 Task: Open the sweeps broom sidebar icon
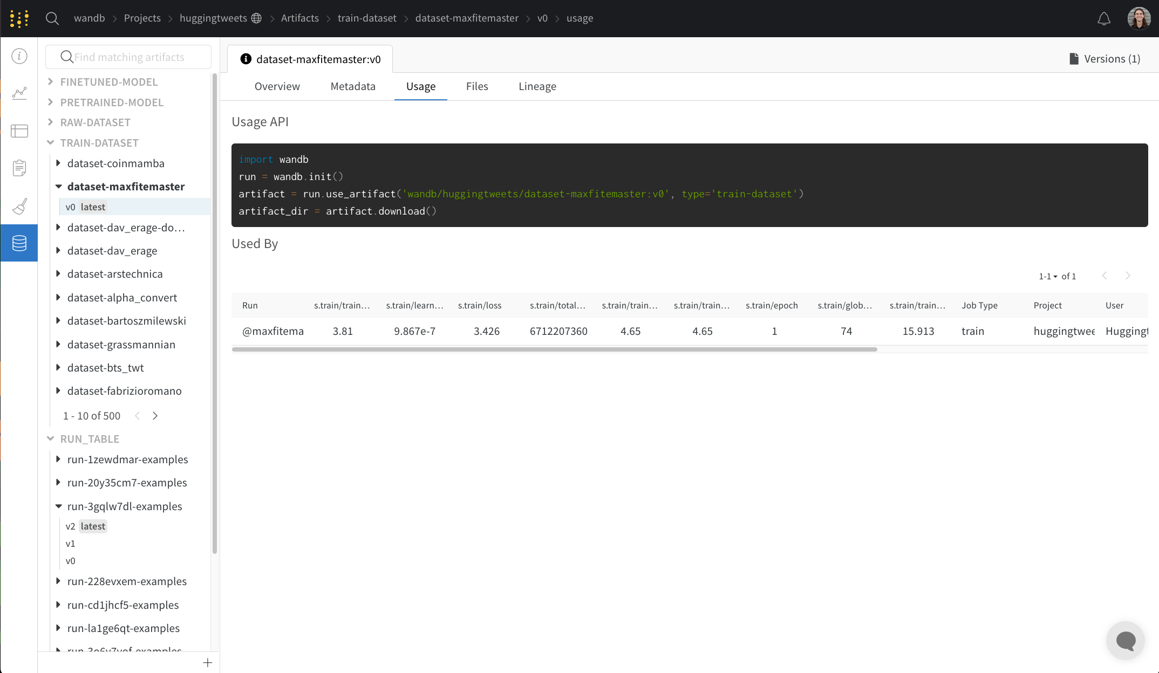(x=19, y=206)
